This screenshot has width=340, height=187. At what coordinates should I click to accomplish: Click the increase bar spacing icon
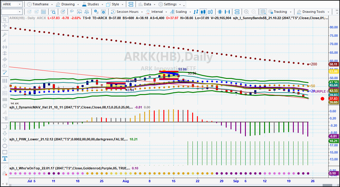click(227, 12)
